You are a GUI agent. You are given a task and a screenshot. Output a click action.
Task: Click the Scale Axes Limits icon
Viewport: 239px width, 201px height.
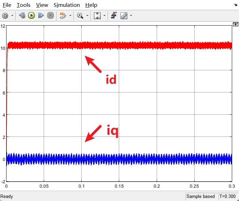[x=97, y=16]
